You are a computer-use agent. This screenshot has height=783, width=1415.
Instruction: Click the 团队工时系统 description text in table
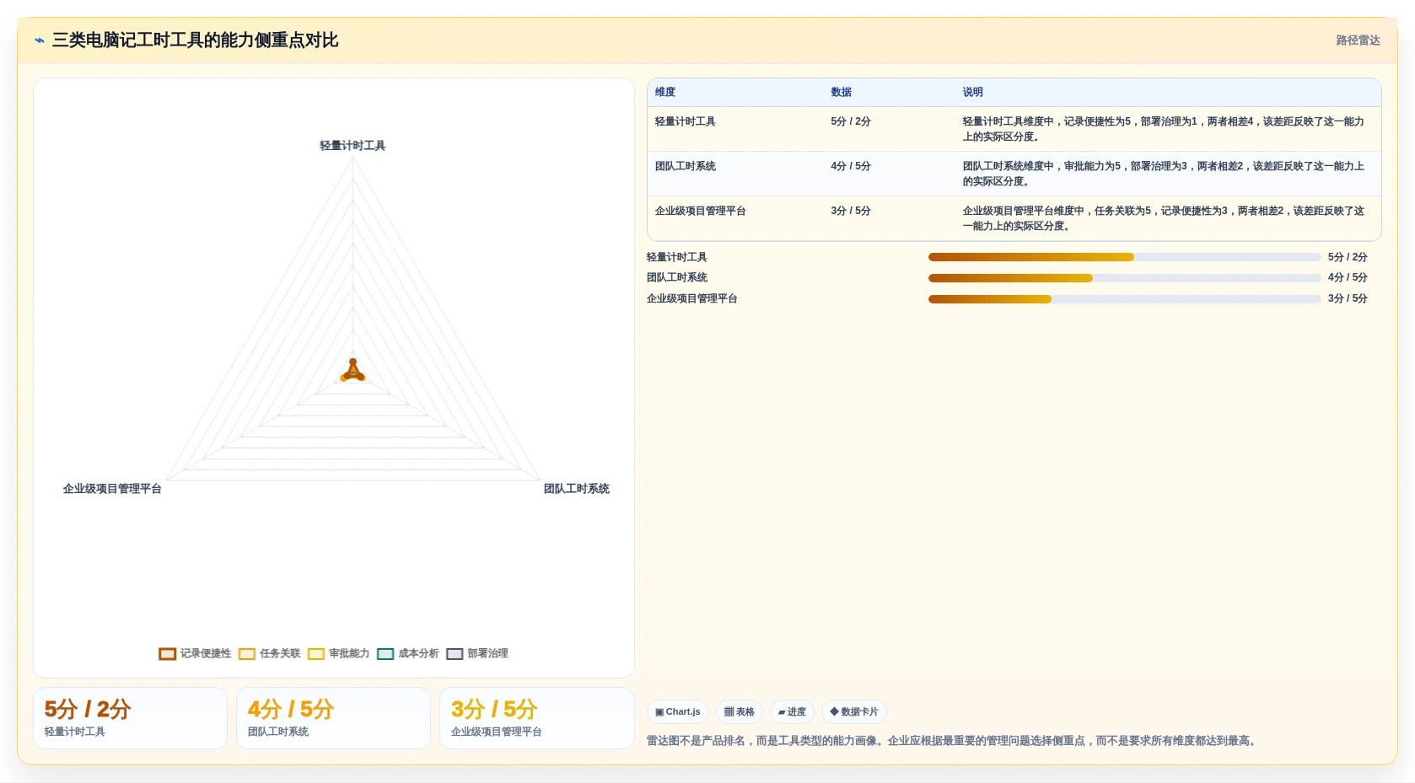(x=1163, y=174)
